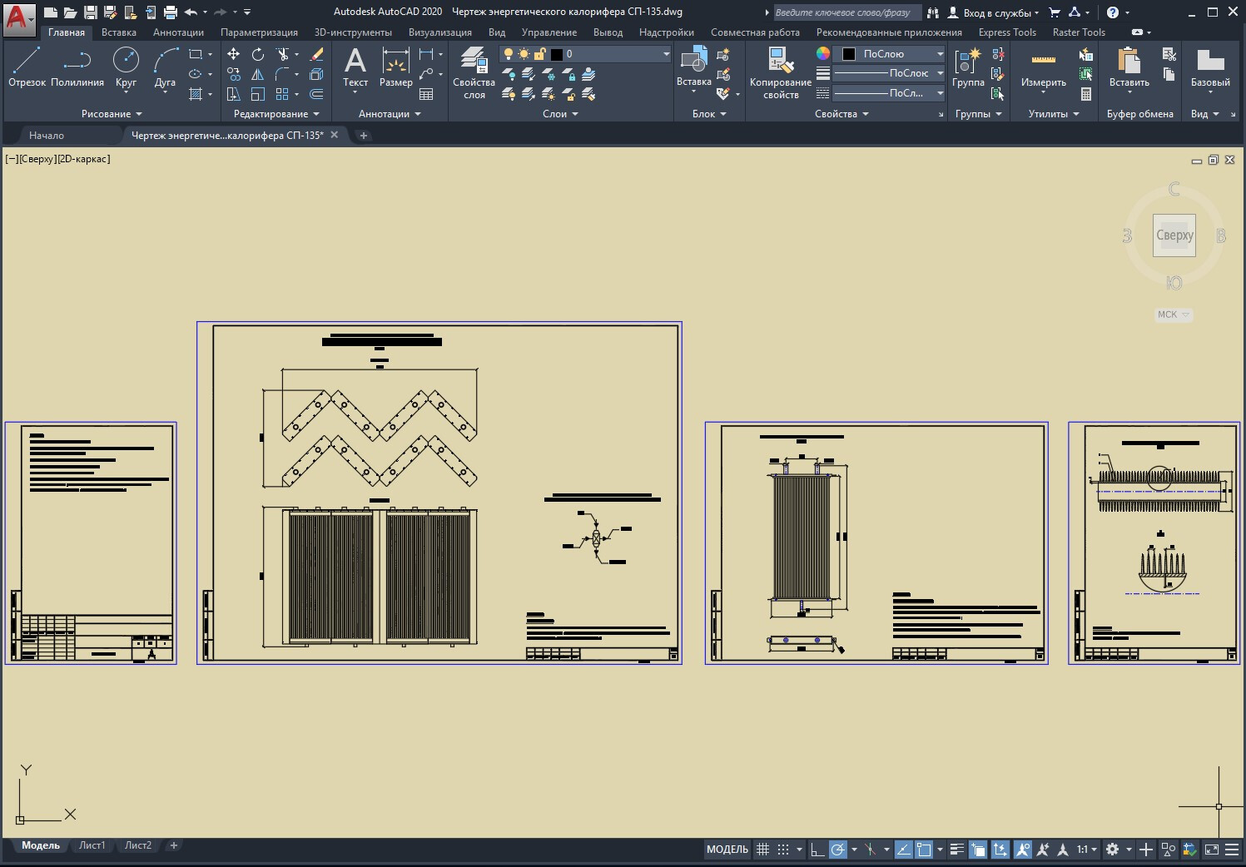Click the Текст annotation tool

355,67
